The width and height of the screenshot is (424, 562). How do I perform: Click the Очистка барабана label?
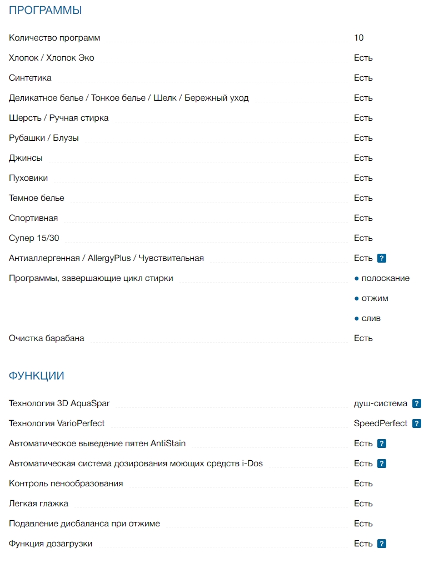47,338
